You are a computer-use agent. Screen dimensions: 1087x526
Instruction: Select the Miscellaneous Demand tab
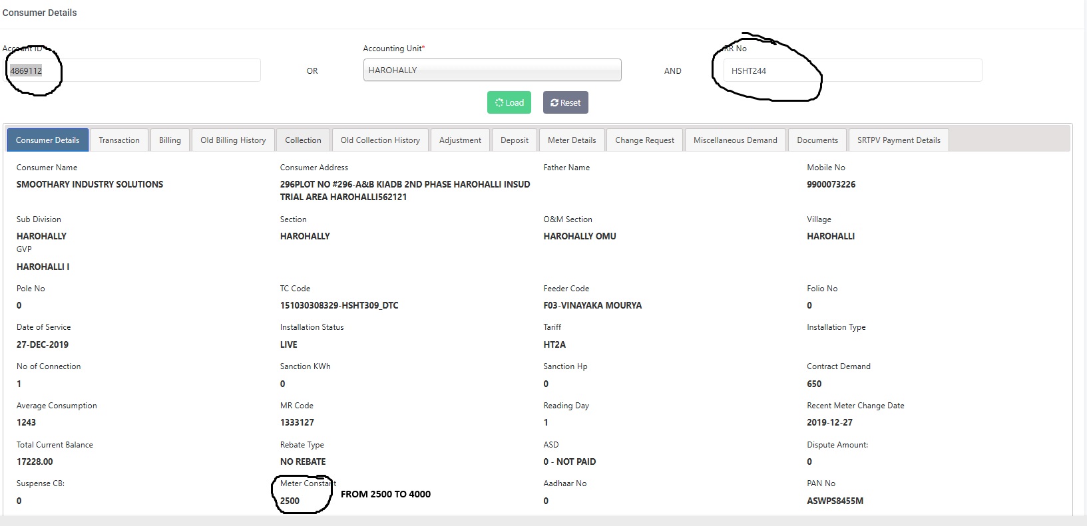click(x=736, y=140)
